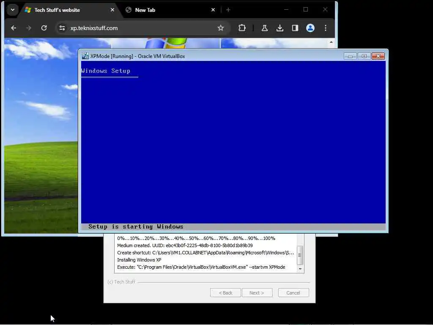Close the Chrome window
This screenshot has width=433, height=325.
point(325,9)
